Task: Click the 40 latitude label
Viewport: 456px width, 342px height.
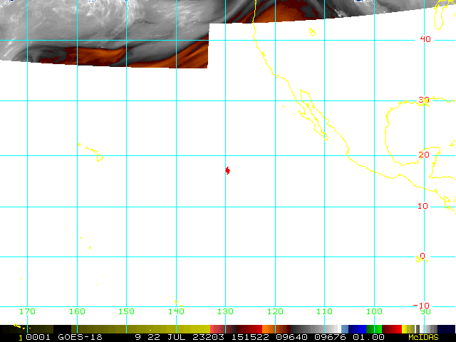Action: pos(425,39)
